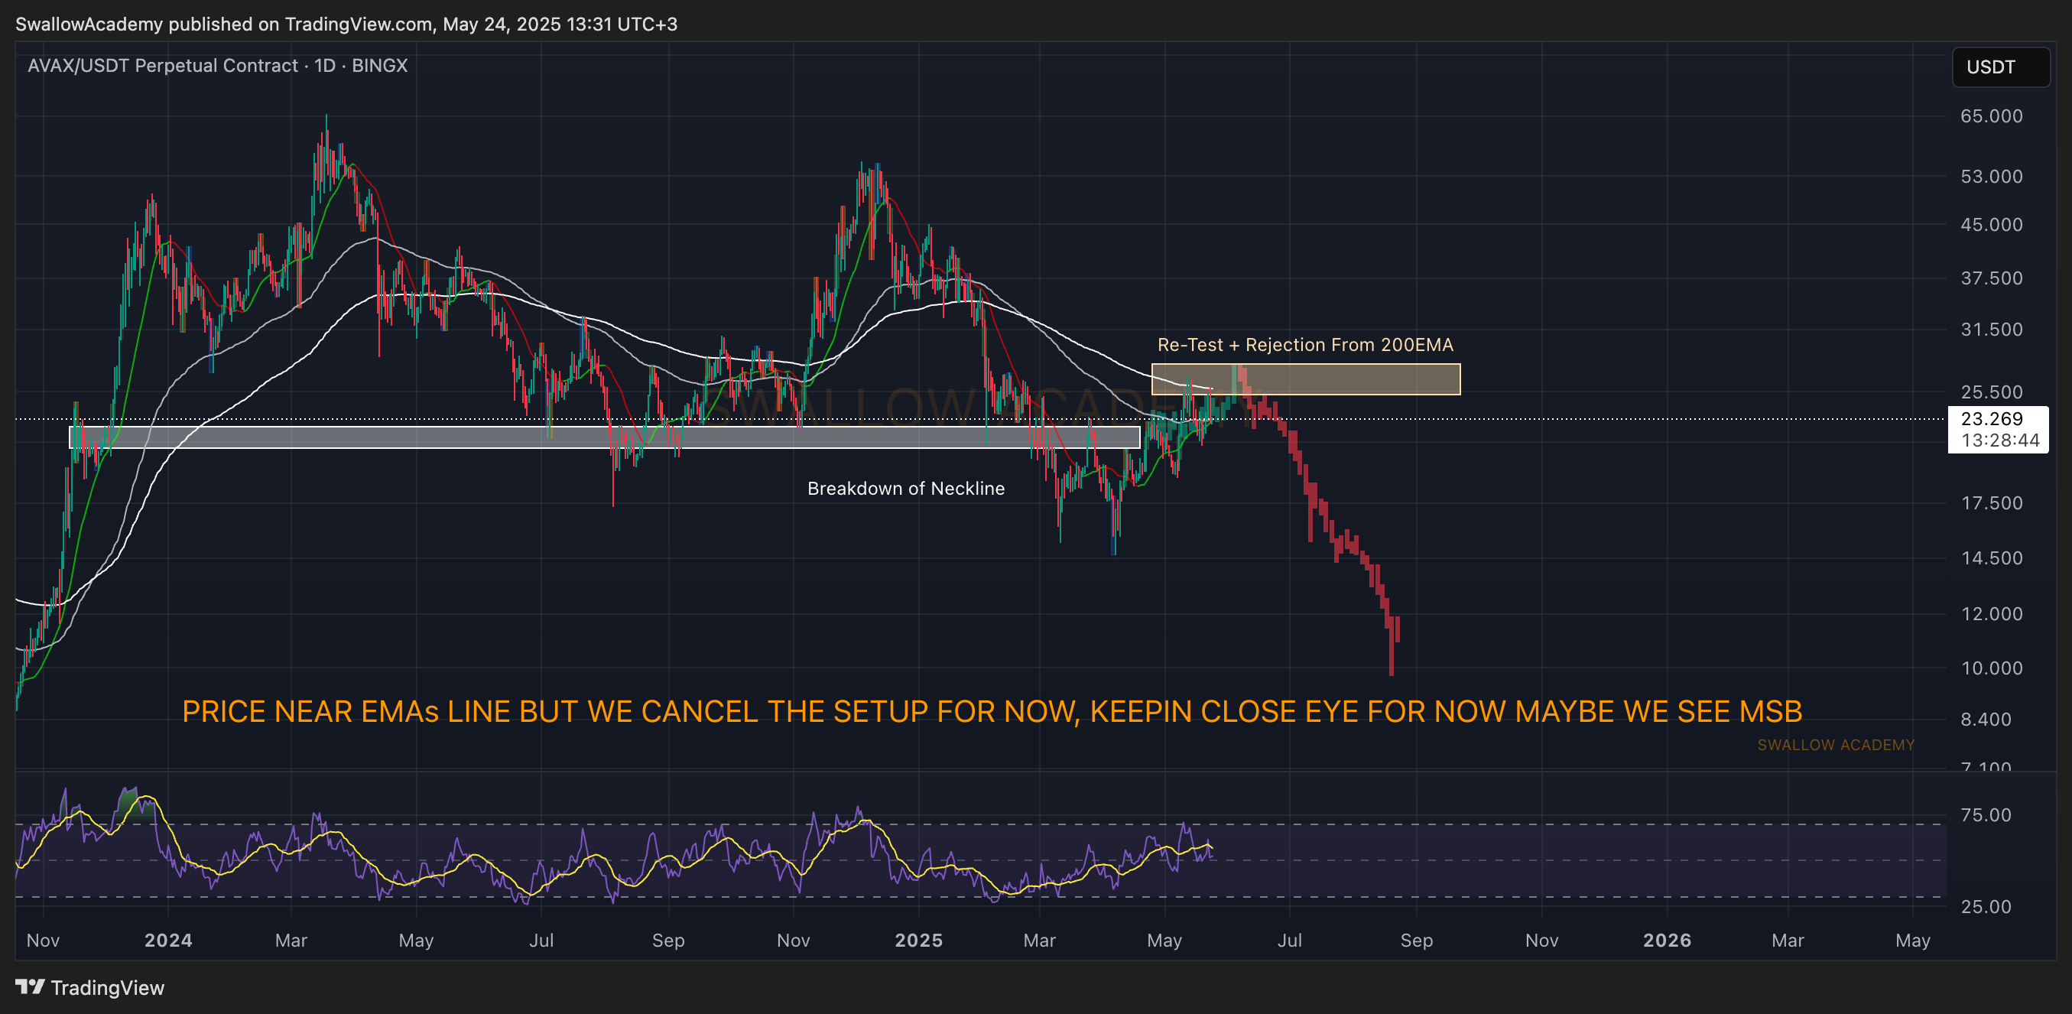Viewport: 2072px width, 1014px height.
Task: Click the current price label 23.269
Action: [x=1992, y=418]
